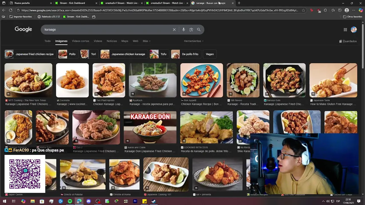Switch to the Stream - Kick Dashboard tab

[76, 3]
